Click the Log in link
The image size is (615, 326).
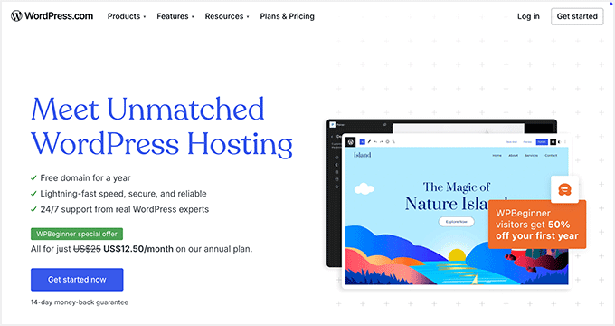pyautogui.click(x=528, y=16)
